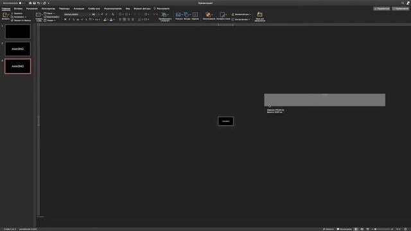
Task: Toggle underline text formatting
Action: 73,19
